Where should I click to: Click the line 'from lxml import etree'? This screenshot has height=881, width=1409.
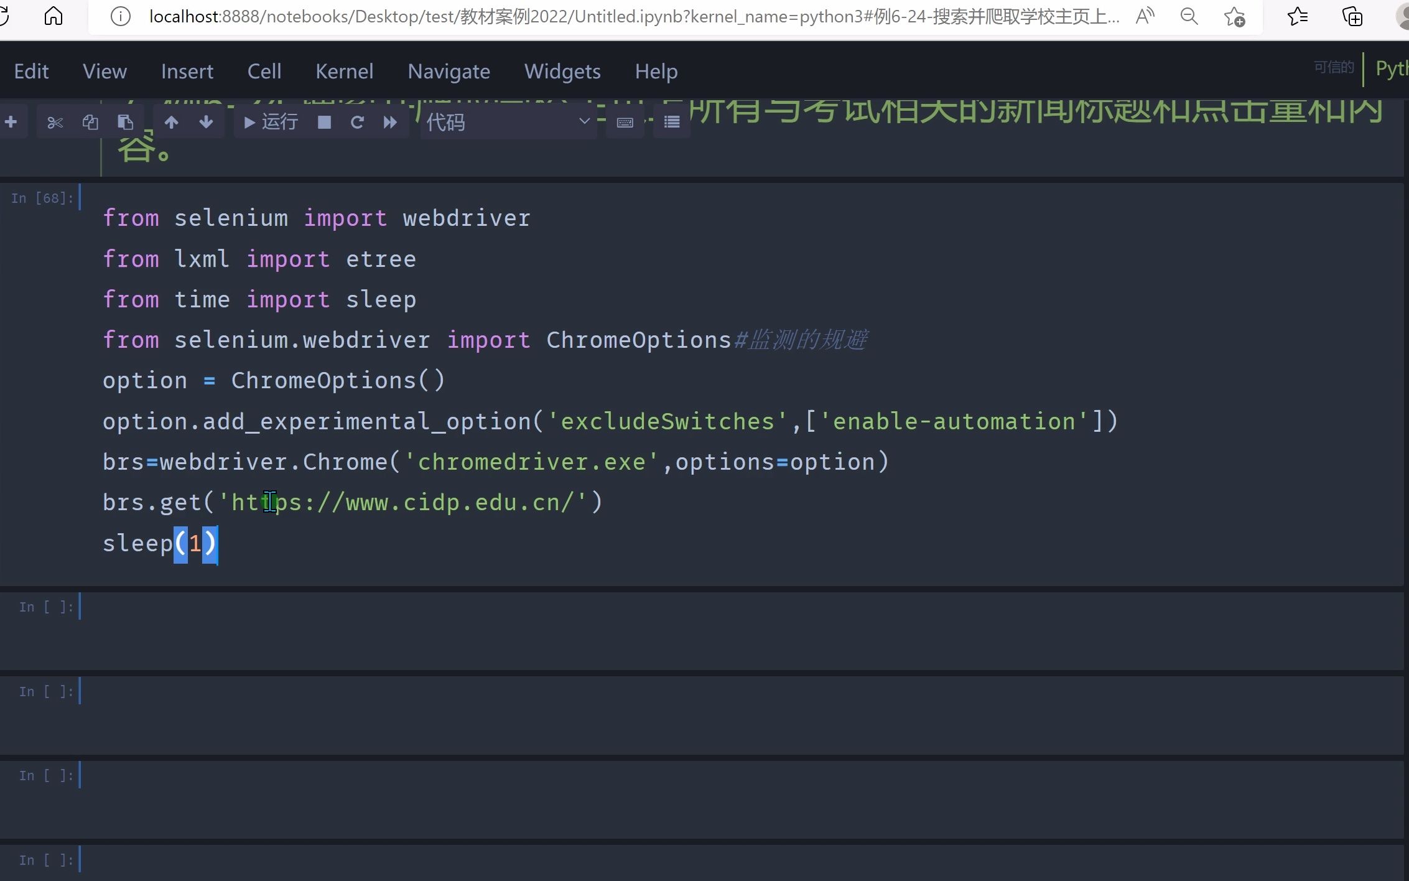coord(259,259)
